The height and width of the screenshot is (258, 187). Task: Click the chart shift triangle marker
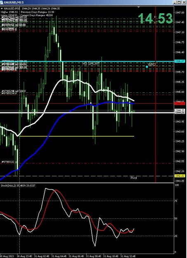point(139,7)
